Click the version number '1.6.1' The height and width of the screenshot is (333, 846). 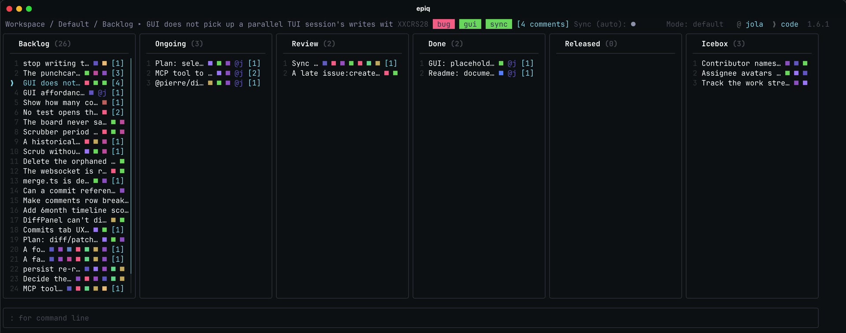click(818, 24)
